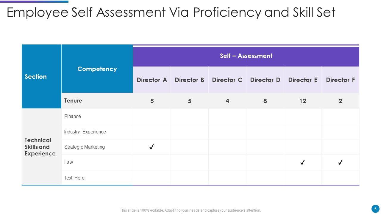Select the Director D column header
The width and height of the screenshot is (381, 214).
point(265,80)
